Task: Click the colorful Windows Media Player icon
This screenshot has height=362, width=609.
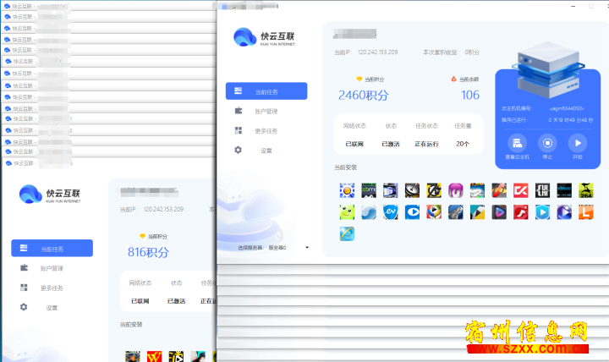Action: click(434, 212)
